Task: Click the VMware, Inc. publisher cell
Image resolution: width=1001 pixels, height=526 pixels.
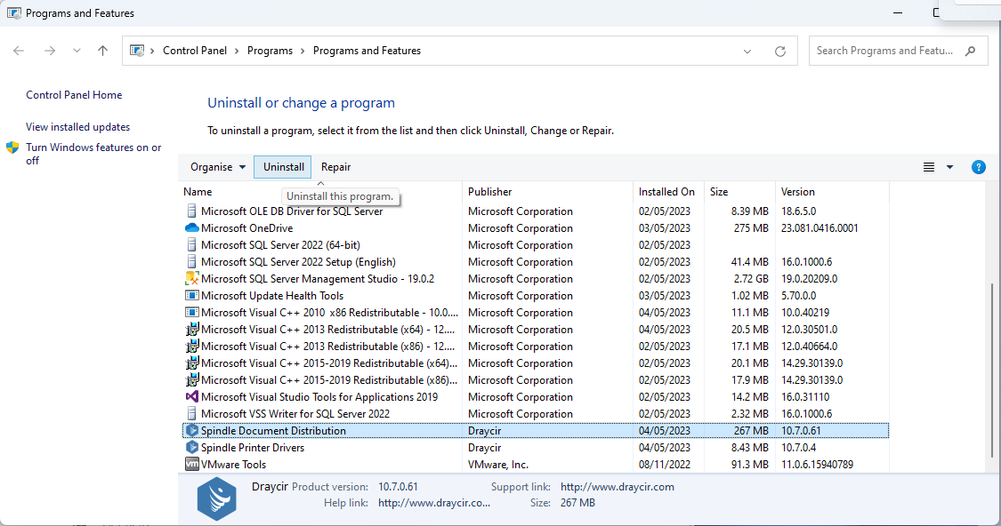Action: click(498, 465)
